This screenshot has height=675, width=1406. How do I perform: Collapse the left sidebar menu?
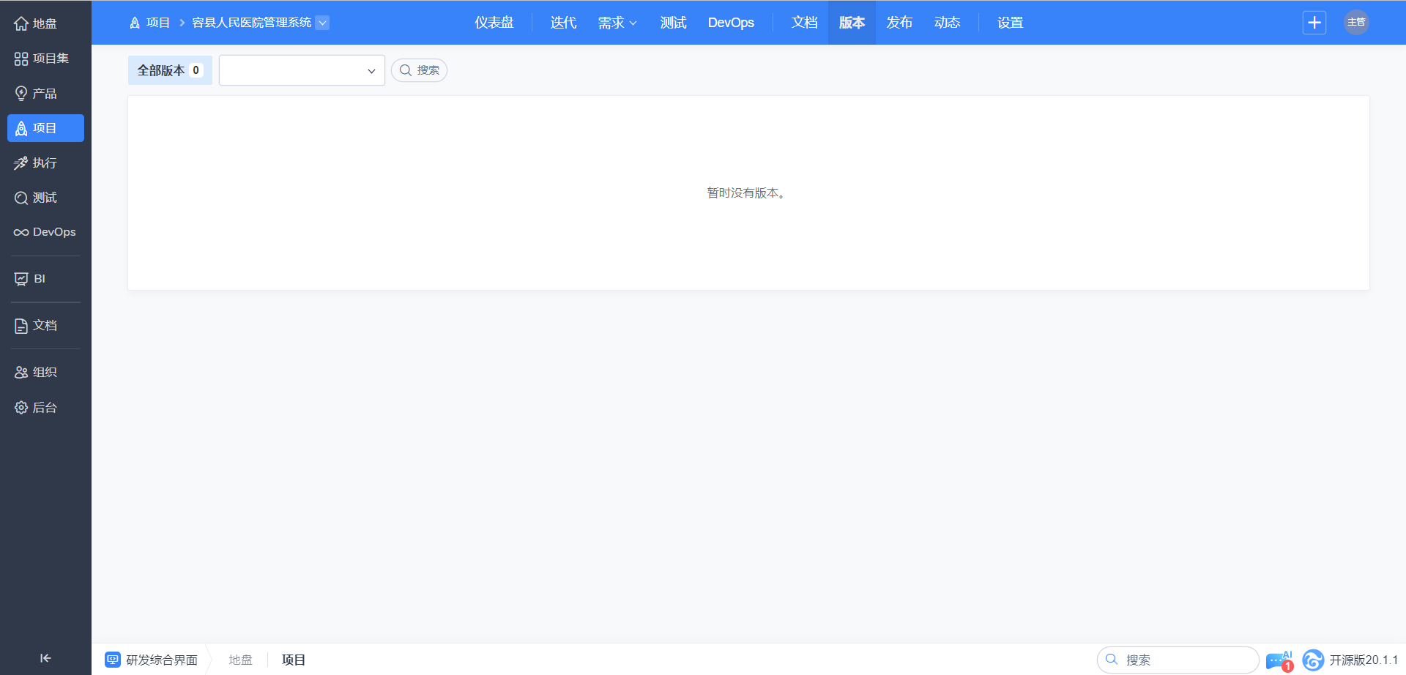[x=45, y=658]
